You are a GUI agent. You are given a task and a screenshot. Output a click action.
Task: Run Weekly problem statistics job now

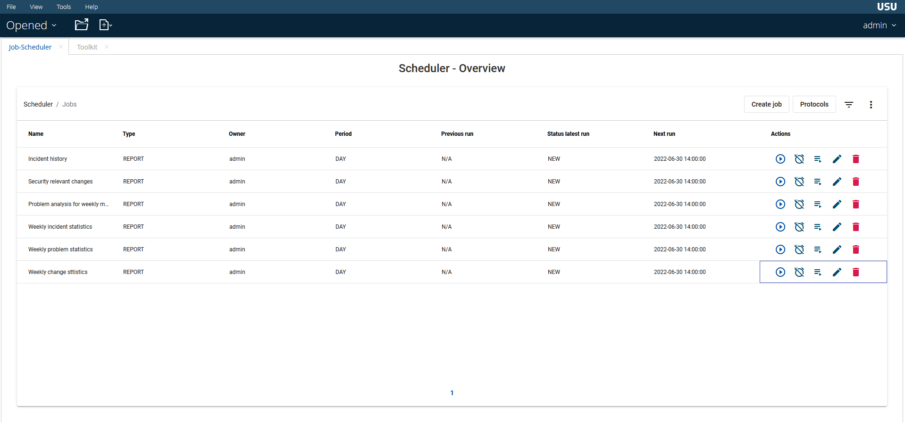(780, 249)
